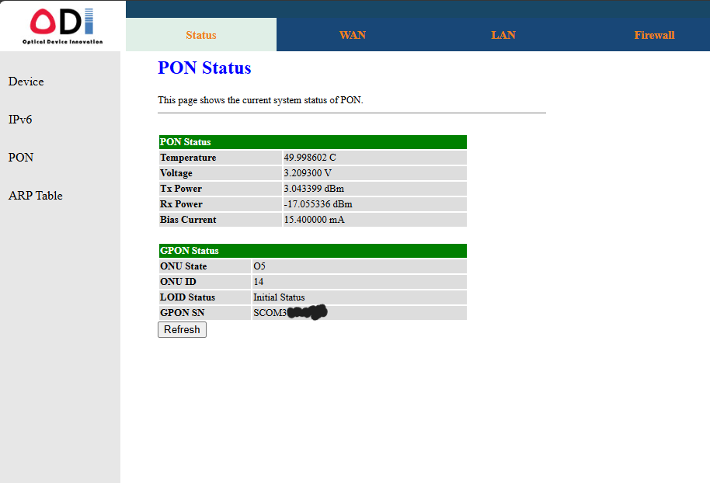Click the Bias Current value 15.400000 mA
Image resolution: width=710 pixels, height=483 pixels.
[x=314, y=220]
